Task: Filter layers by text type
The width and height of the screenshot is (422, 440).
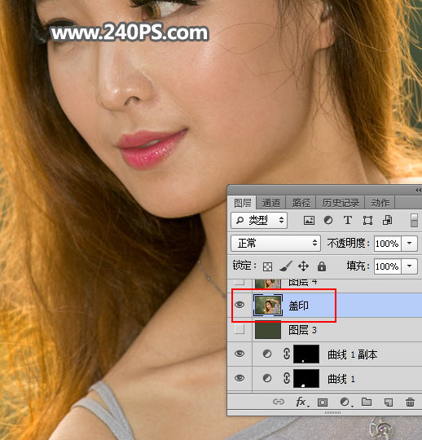Action: pyautogui.click(x=348, y=220)
